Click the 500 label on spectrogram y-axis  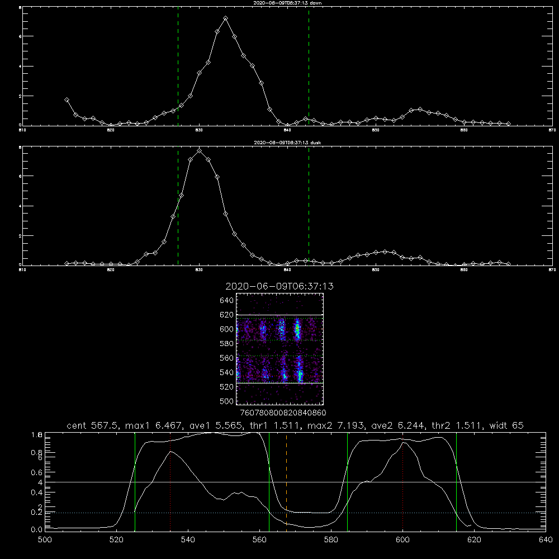coord(227,401)
